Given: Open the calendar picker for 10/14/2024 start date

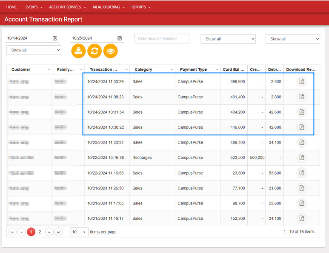Looking at the screenshot, I should point(55,38).
